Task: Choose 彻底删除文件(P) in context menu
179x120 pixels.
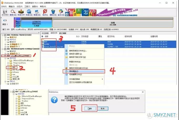Action: pyautogui.click(x=84, y=75)
